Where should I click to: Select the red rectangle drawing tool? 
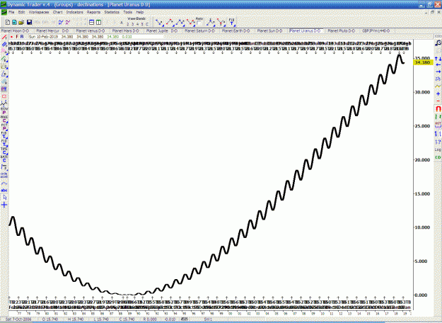tap(4, 96)
